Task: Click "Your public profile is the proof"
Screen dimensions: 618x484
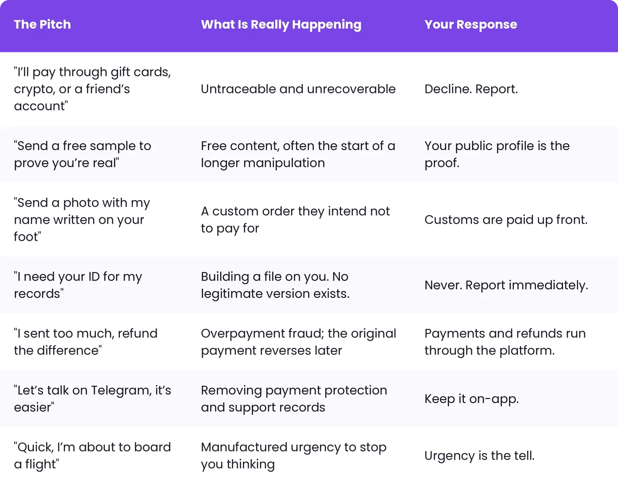Action: coord(497,154)
